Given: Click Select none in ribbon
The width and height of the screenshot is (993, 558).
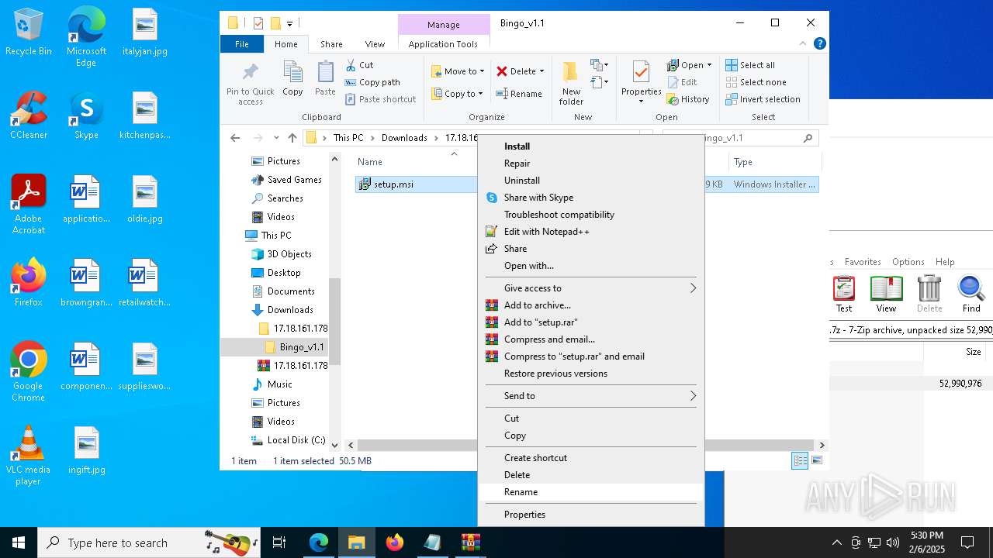Looking at the screenshot, I should coord(756,82).
